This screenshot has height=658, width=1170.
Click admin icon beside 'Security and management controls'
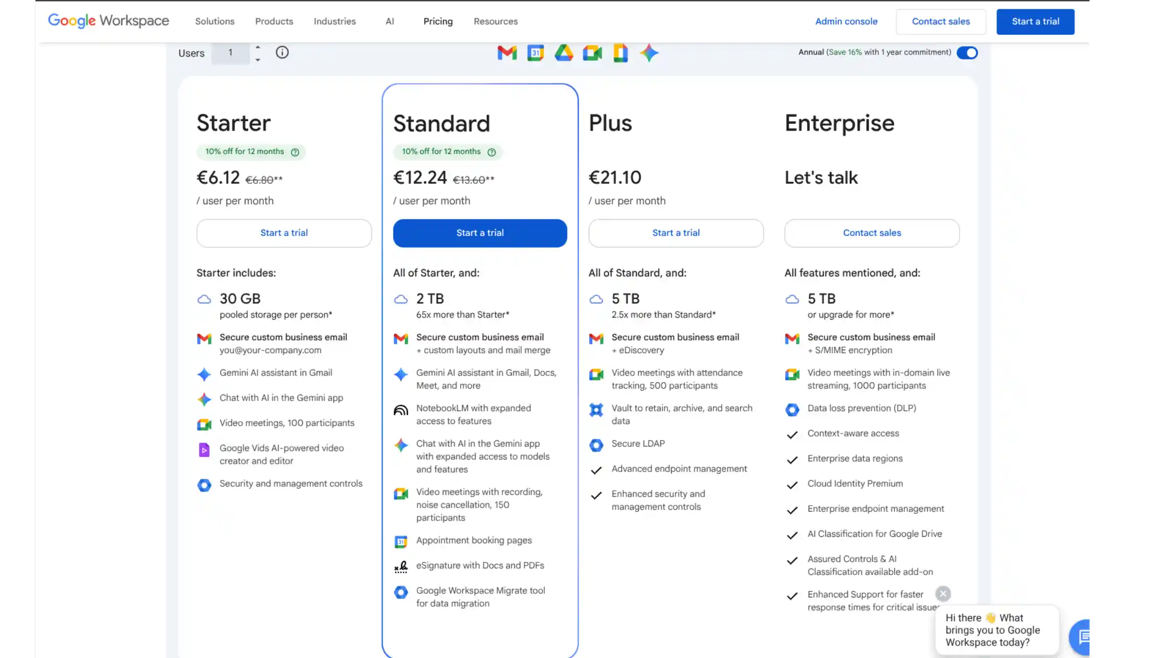coord(204,485)
